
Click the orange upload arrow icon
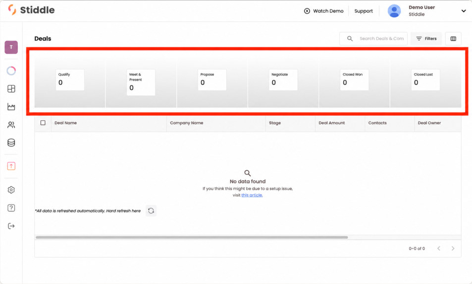(x=11, y=166)
